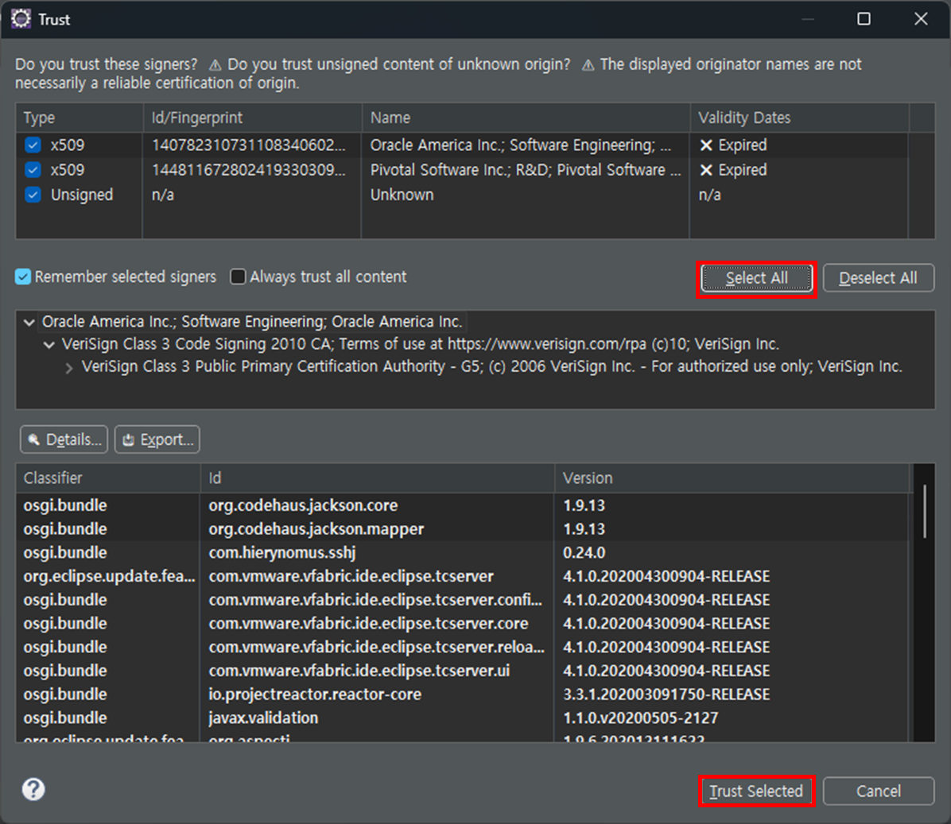This screenshot has height=824, width=951.
Task: Select io.projectreactor.reactor-core bundle row
Action: click(x=462, y=694)
